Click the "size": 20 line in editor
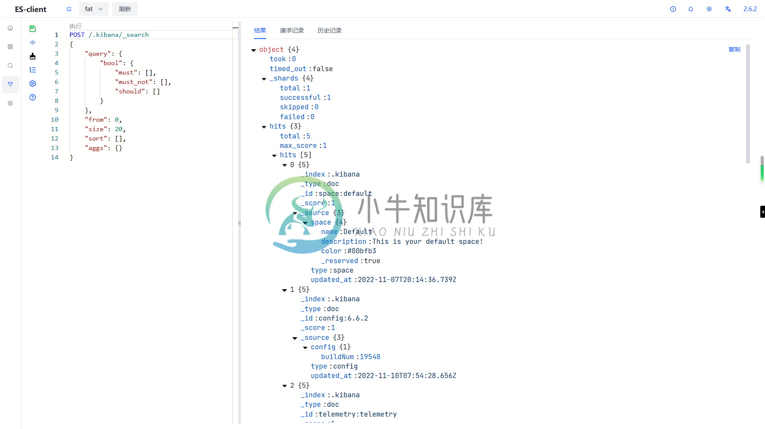 tap(105, 129)
